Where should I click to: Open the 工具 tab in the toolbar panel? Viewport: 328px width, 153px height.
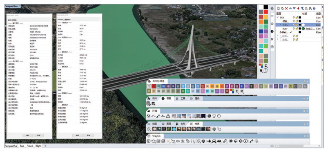pos(181,98)
